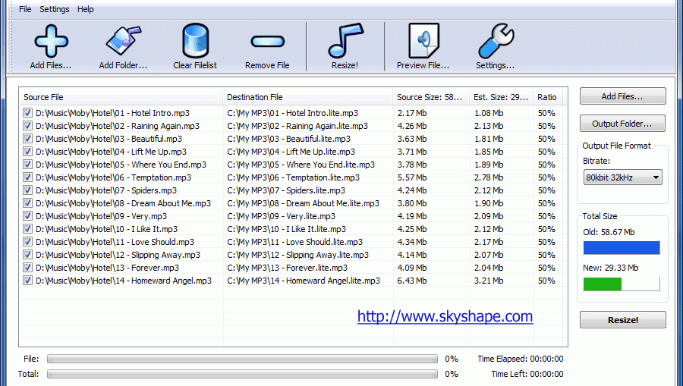Screen dimensions: 683x386
Task: Toggle checkbox for 04 - Lift Me Up.mp3
Action: [x=28, y=152]
